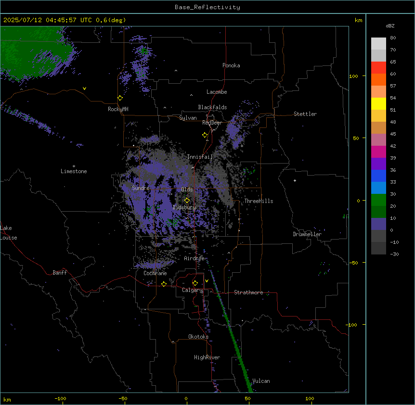Screen dimensions: 415x405
Task: Pick the blue swatch between 36 and 33 dBZ
Action: [378, 176]
